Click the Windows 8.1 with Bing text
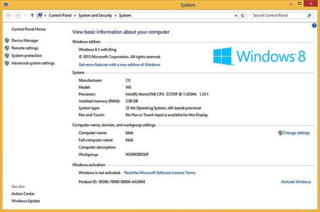Screen dimensions: 320x212 [x=97, y=50]
